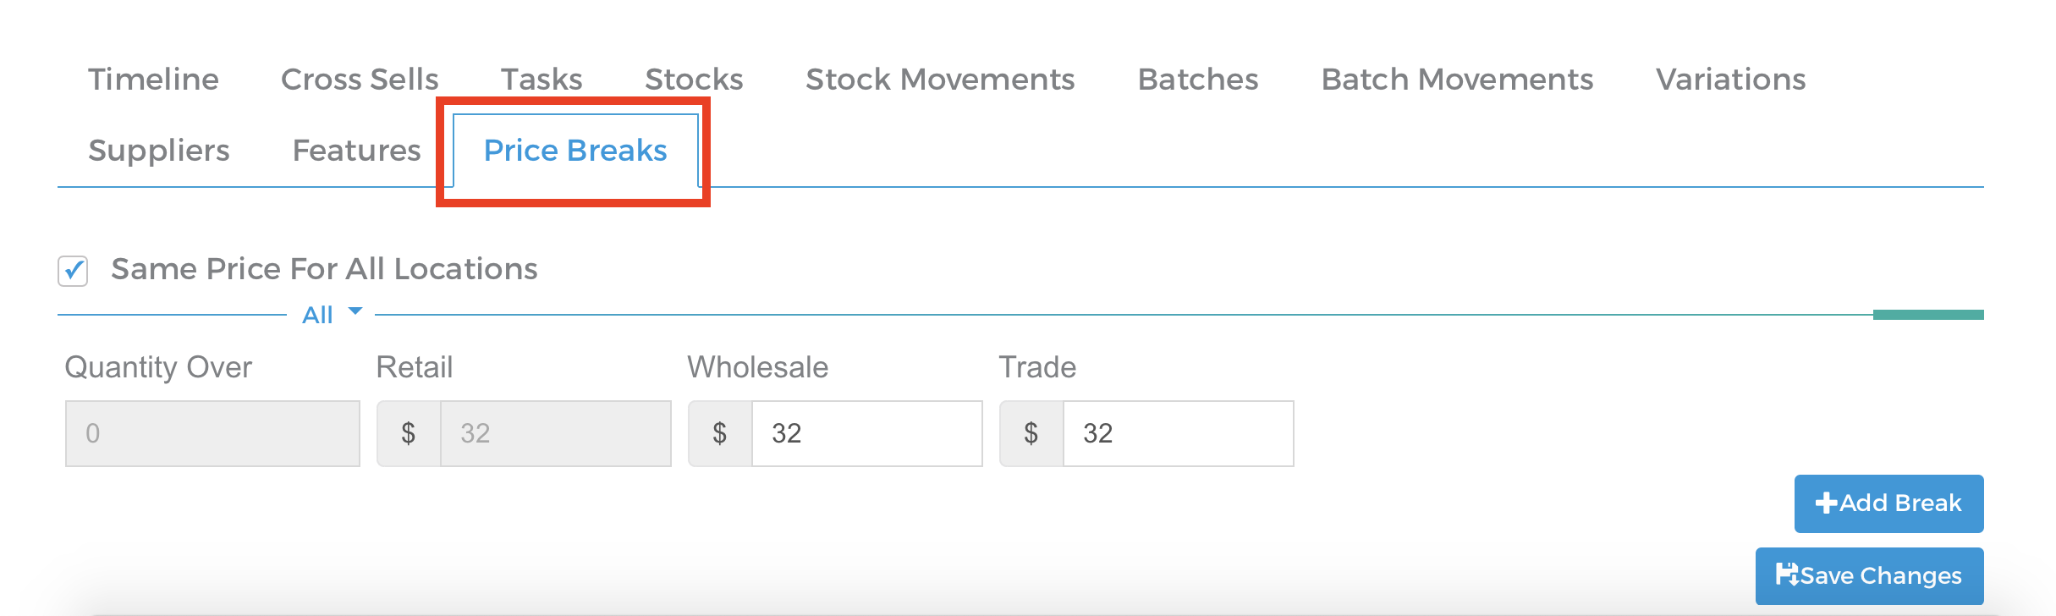Screen dimensions: 2056x616
Task: Open the Variations tab
Action: (x=1730, y=79)
